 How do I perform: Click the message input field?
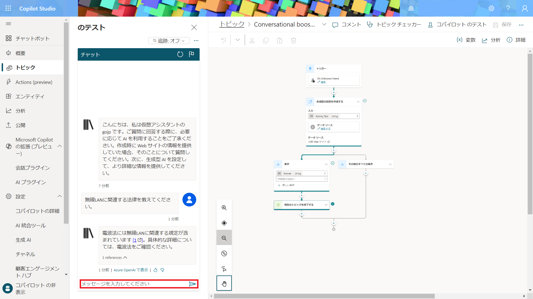coord(133,284)
